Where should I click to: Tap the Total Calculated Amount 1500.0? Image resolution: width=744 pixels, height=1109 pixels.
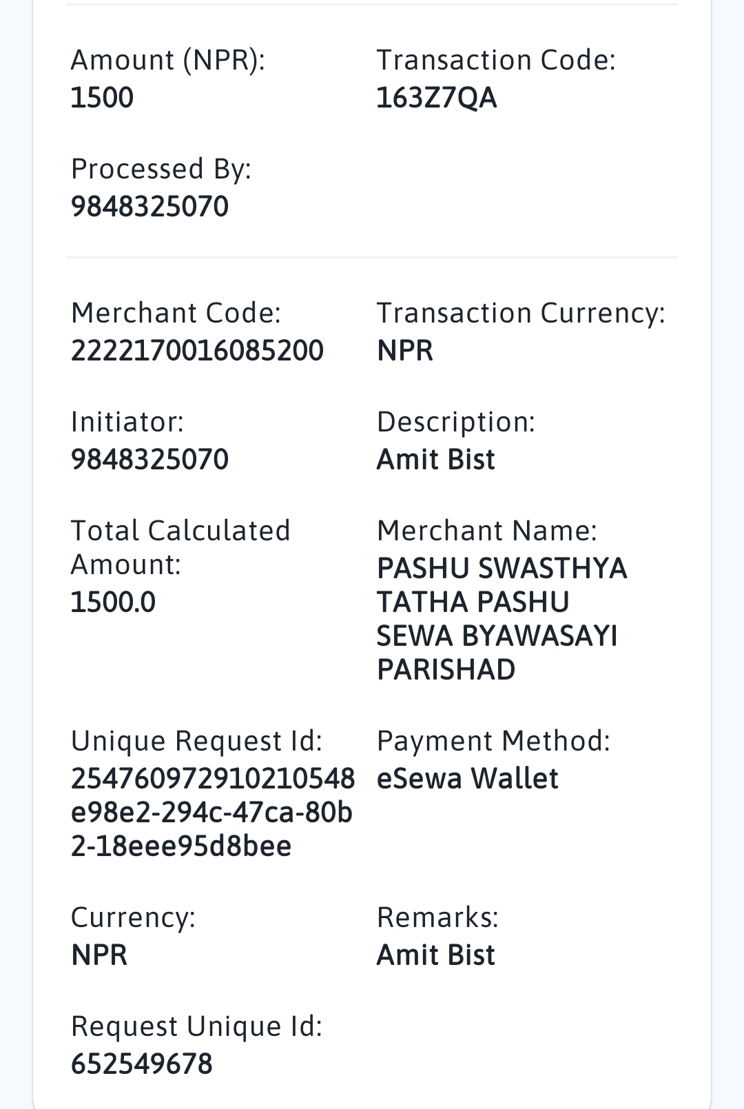(113, 602)
